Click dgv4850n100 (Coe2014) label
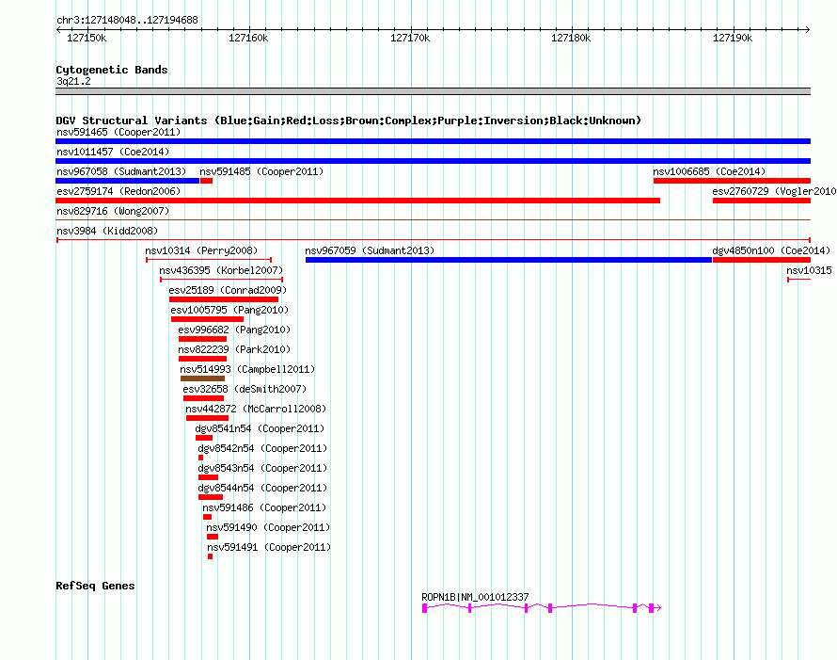837x660 pixels. 771,250
